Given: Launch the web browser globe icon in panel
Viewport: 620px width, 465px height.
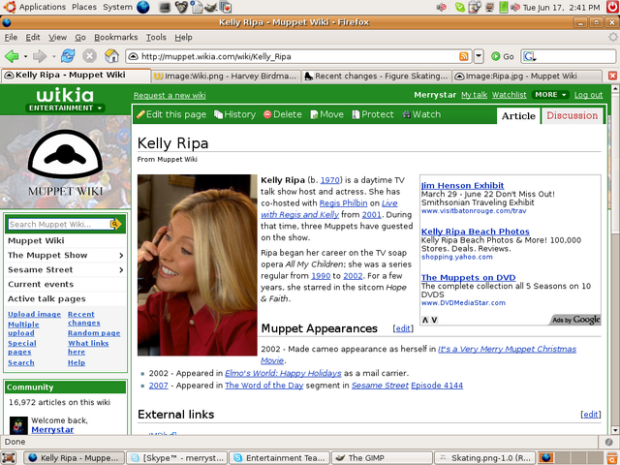Looking at the screenshot, I should click(x=143, y=7).
